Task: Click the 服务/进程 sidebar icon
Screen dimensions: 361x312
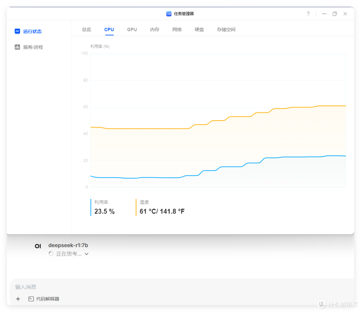Action: click(17, 47)
